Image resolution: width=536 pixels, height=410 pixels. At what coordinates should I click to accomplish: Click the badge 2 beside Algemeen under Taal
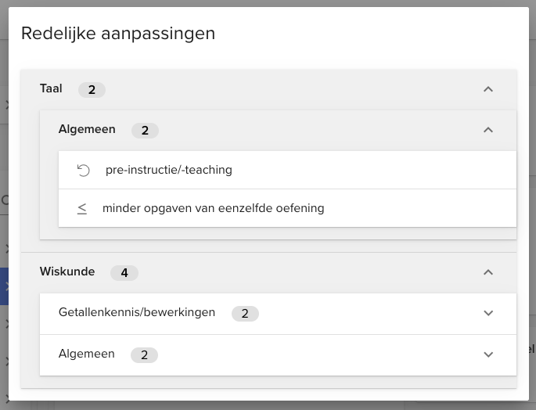pos(145,131)
